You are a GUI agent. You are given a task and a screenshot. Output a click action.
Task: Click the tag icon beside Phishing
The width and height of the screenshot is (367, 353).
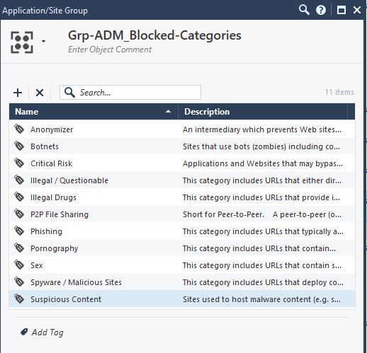tap(19, 231)
